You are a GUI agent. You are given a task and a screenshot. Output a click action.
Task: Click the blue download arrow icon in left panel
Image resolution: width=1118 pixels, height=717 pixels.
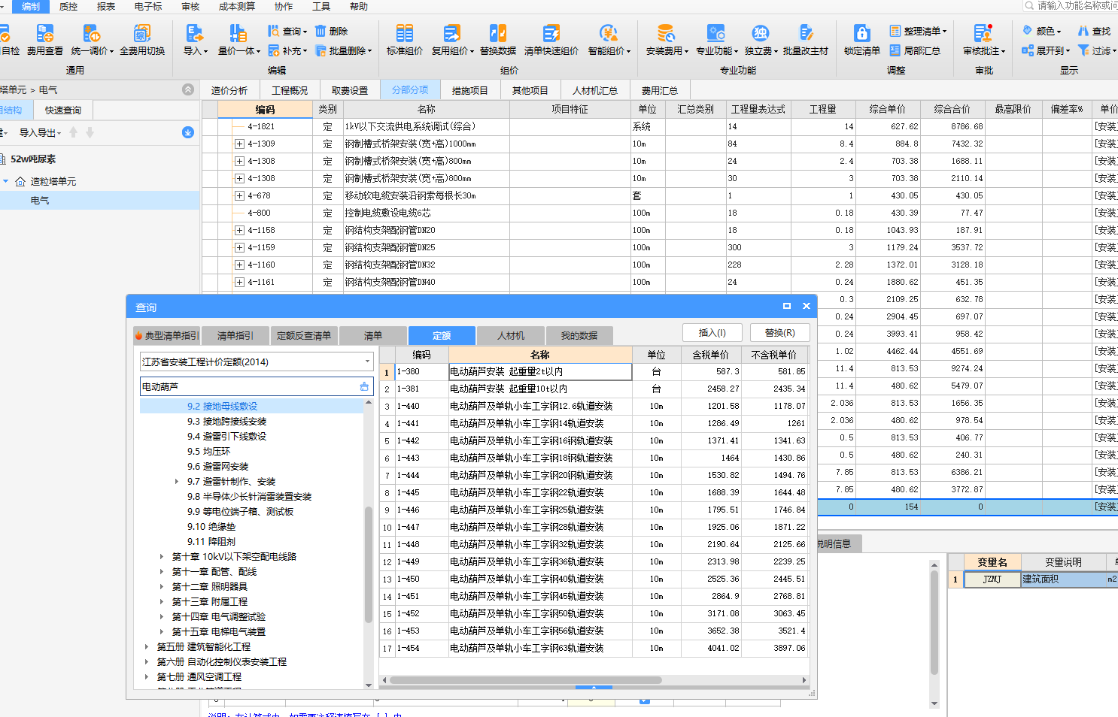pyautogui.click(x=188, y=132)
